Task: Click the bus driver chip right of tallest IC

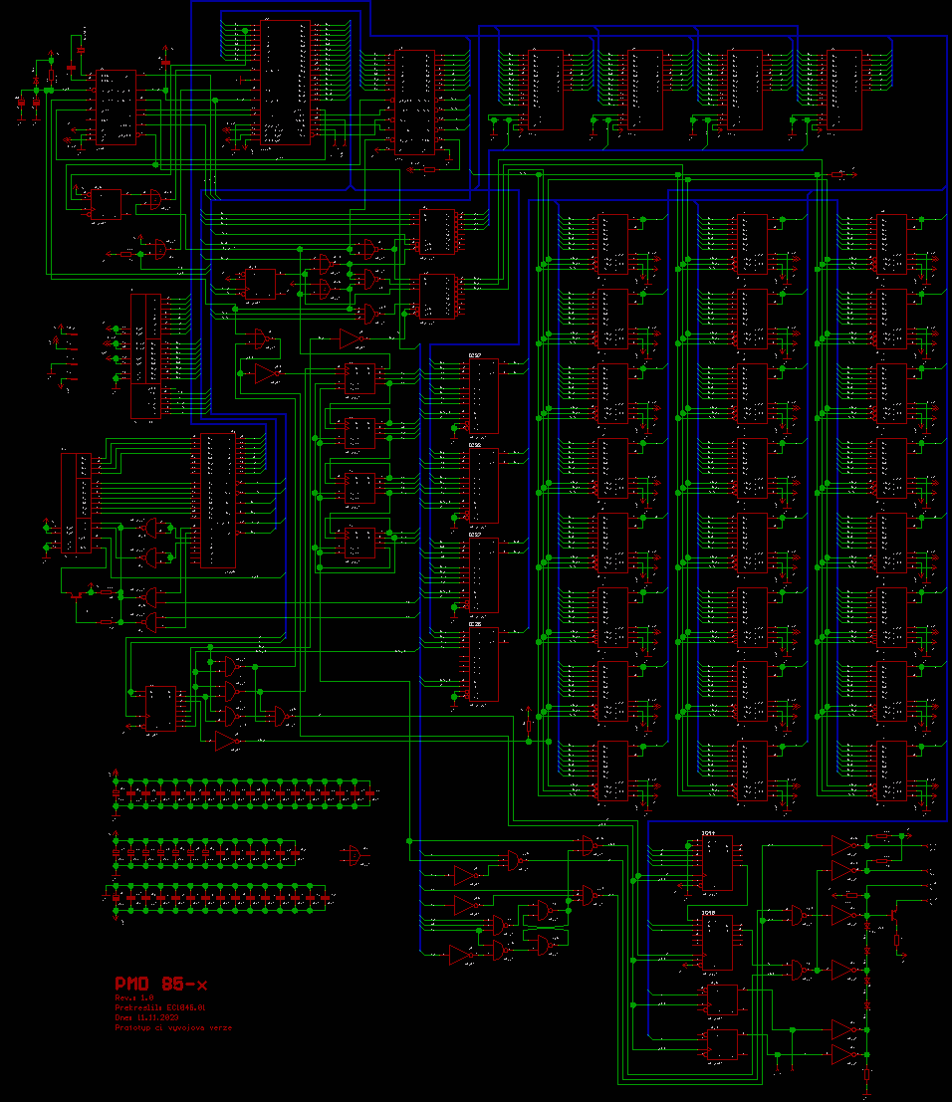Action: click(414, 101)
